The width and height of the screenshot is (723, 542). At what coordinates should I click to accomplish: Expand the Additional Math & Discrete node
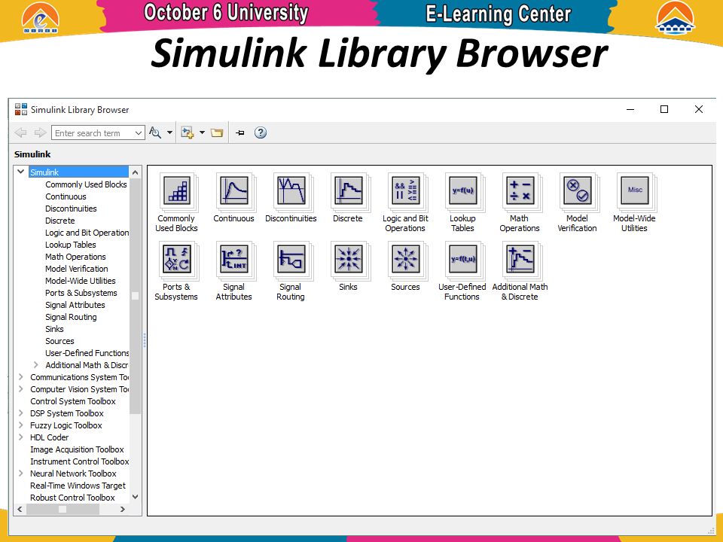point(36,364)
